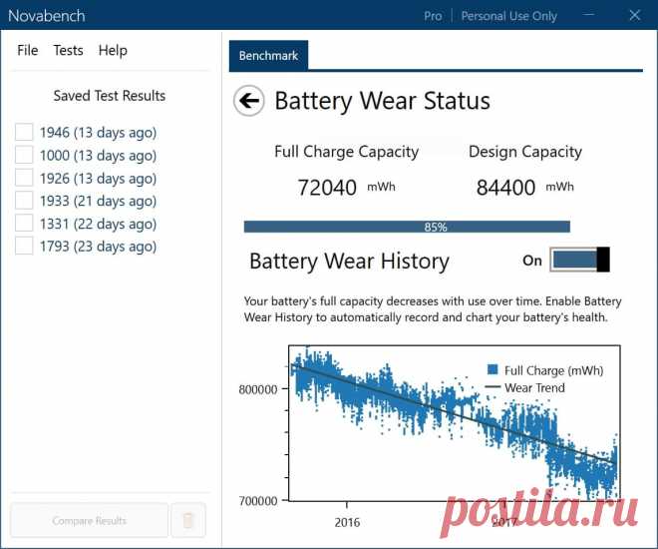Check the 1933 (21 days ago) result
Viewport: 658px width, 549px height.
pos(24,200)
